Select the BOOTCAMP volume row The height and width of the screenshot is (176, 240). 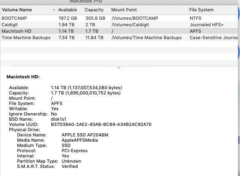pos(119,18)
